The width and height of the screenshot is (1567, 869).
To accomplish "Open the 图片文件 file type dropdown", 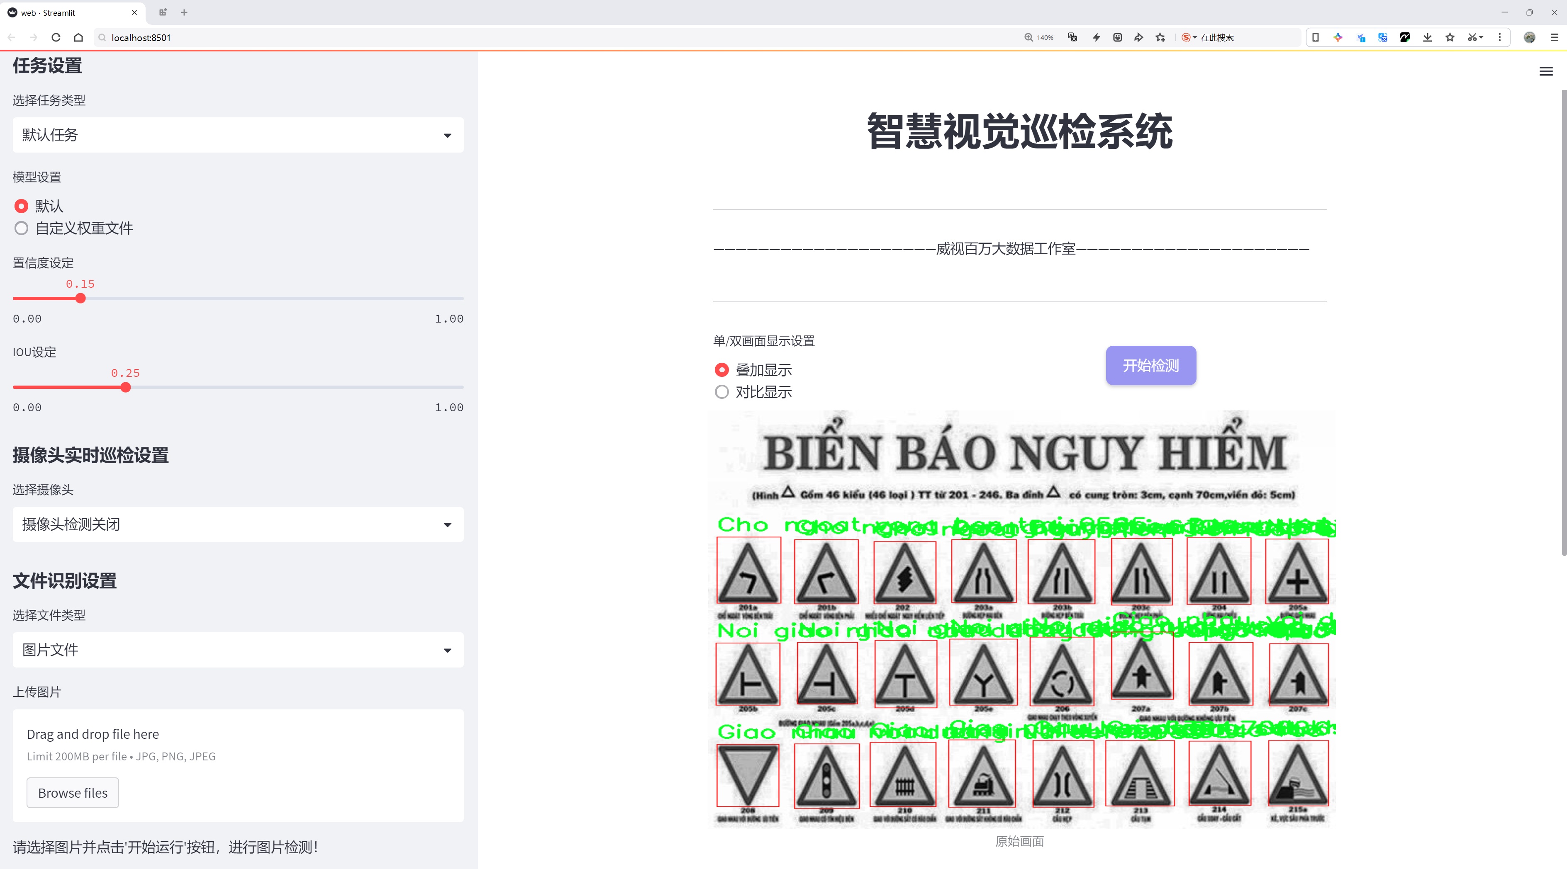I will pos(238,650).
